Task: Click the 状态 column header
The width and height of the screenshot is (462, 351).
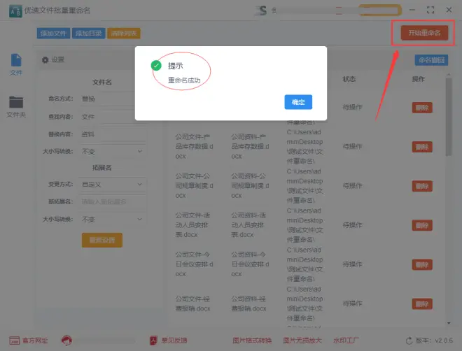Action: 349,79
